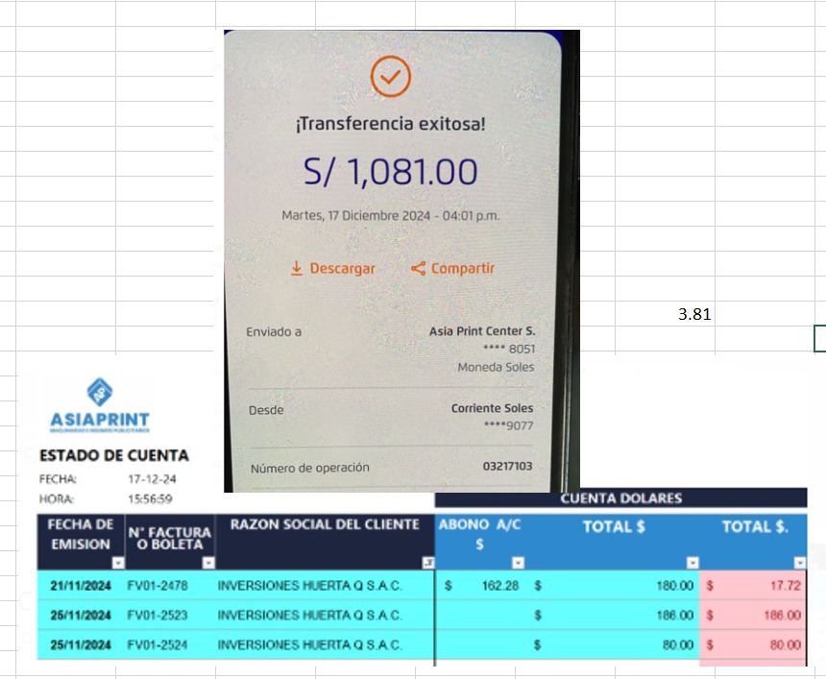Image resolution: width=826 pixels, height=679 pixels.
Task: Select the cell containing 3.81
Action: coord(694,314)
